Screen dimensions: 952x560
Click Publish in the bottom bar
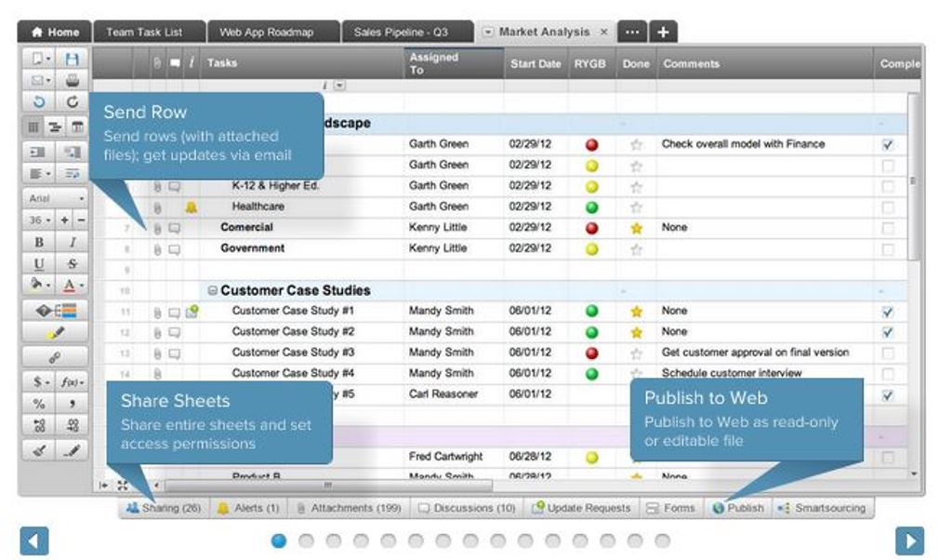pos(738,509)
